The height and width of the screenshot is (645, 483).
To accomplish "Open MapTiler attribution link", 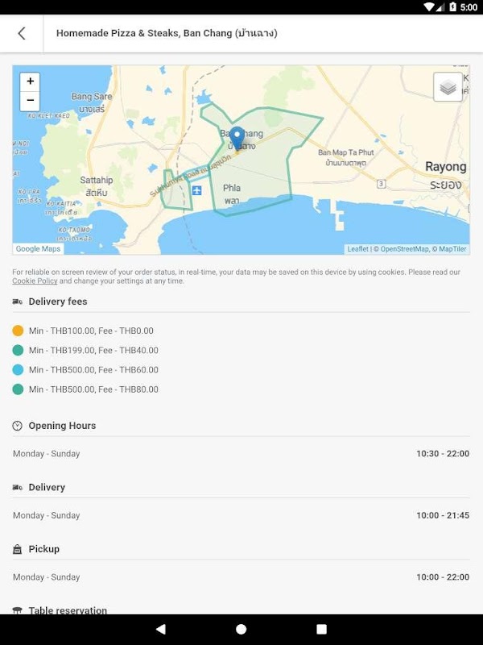I will point(452,249).
